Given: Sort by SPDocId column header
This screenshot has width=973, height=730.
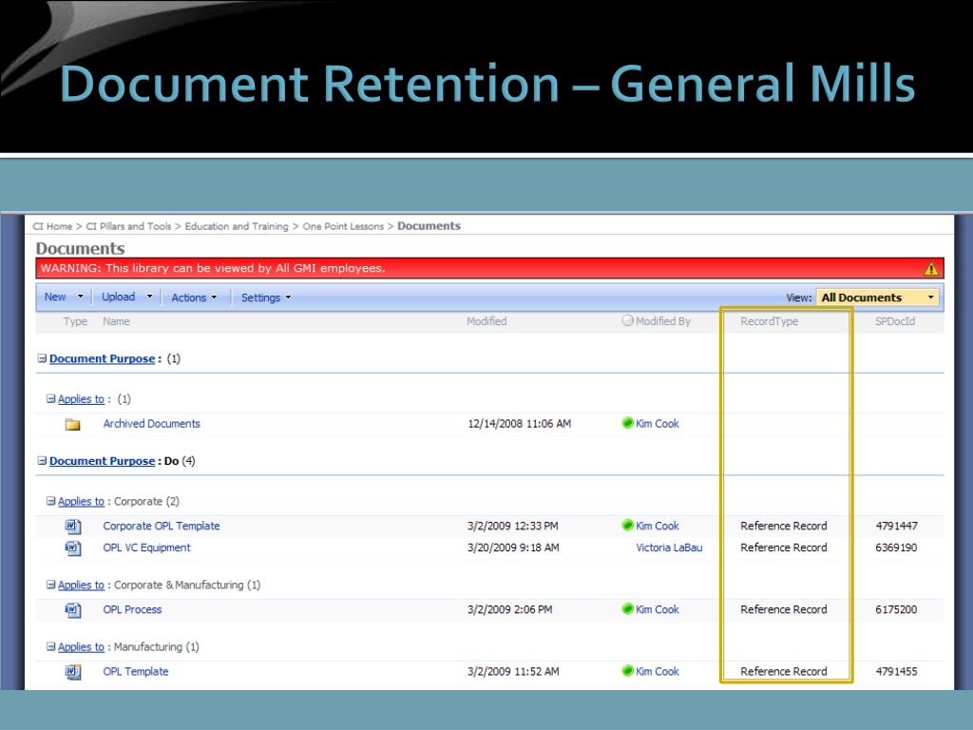Looking at the screenshot, I should pyautogui.click(x=895, y=321).
